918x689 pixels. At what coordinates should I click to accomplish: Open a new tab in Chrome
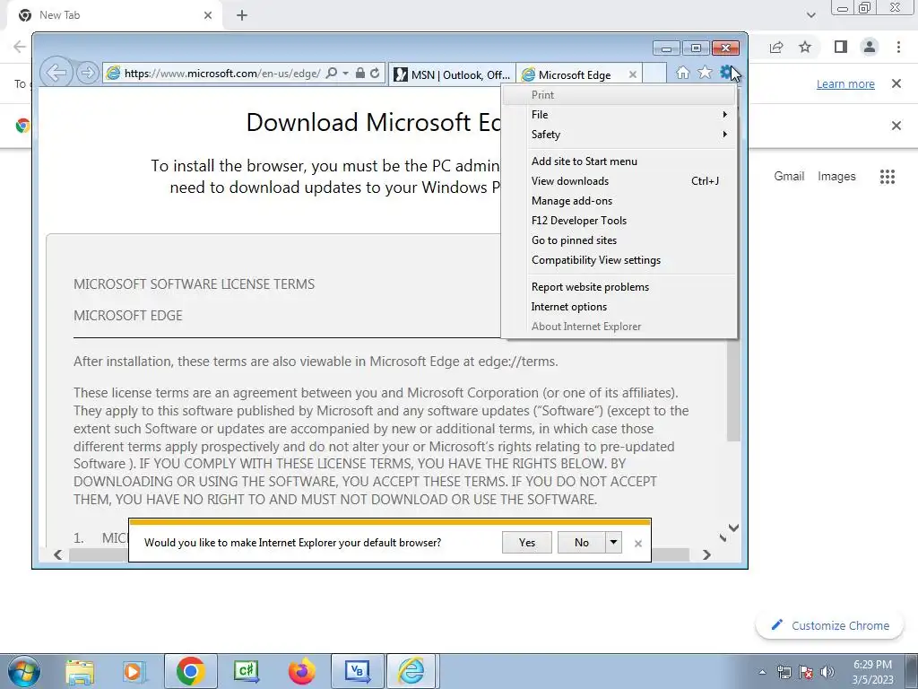click(x=242, y=15)
